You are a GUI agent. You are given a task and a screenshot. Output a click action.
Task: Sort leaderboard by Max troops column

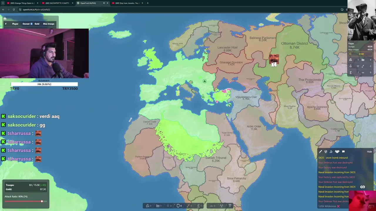click(48, 24)
